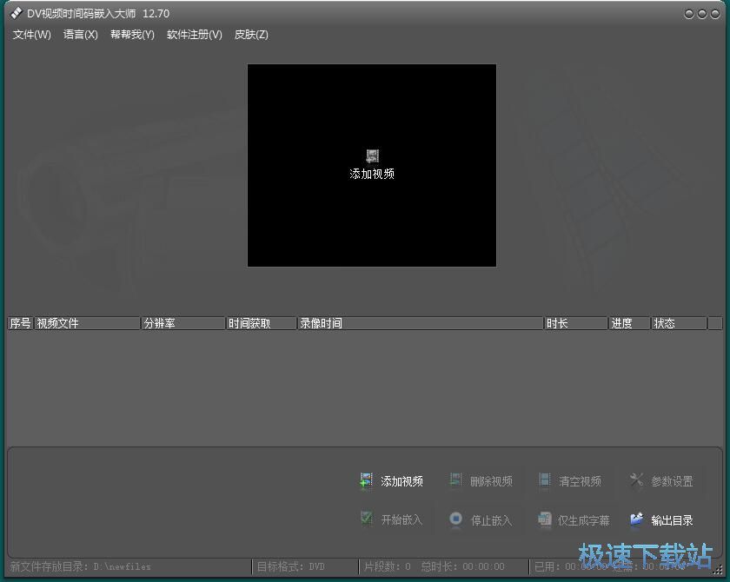Click the 开始嵌入 checkmark icon
The height and width of the screenshot is (582, 730).
point(367,519)
